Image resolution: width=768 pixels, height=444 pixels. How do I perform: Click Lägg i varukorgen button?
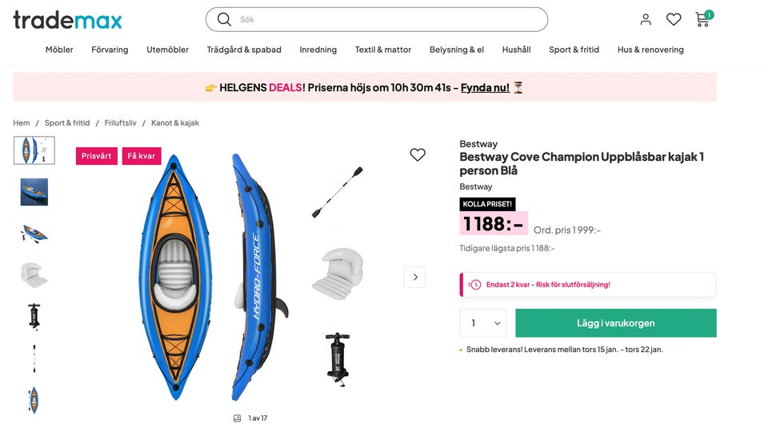(615, 323)
